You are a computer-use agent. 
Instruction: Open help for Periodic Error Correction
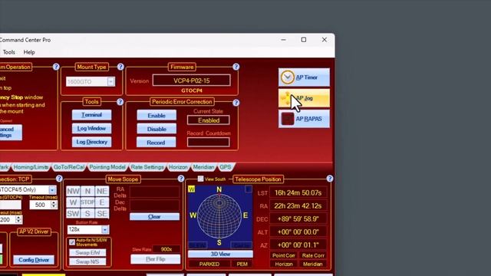tap(236, 103)
